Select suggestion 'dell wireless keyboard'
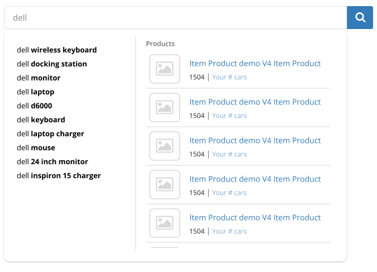This screenshot has height=272, width=377. point(56,50)
